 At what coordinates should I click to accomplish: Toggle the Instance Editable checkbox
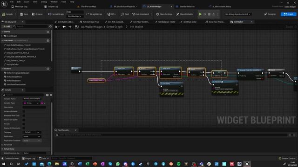pyautogui.click(x=24, y=111)
